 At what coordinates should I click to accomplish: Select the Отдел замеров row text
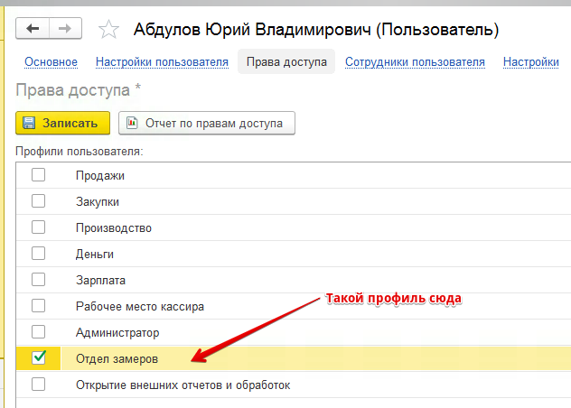(117, 358)
